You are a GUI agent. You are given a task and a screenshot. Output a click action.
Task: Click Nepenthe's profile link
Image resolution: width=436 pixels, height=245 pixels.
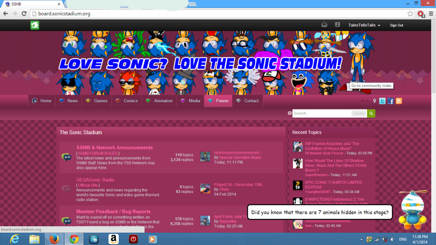[228, 221]
